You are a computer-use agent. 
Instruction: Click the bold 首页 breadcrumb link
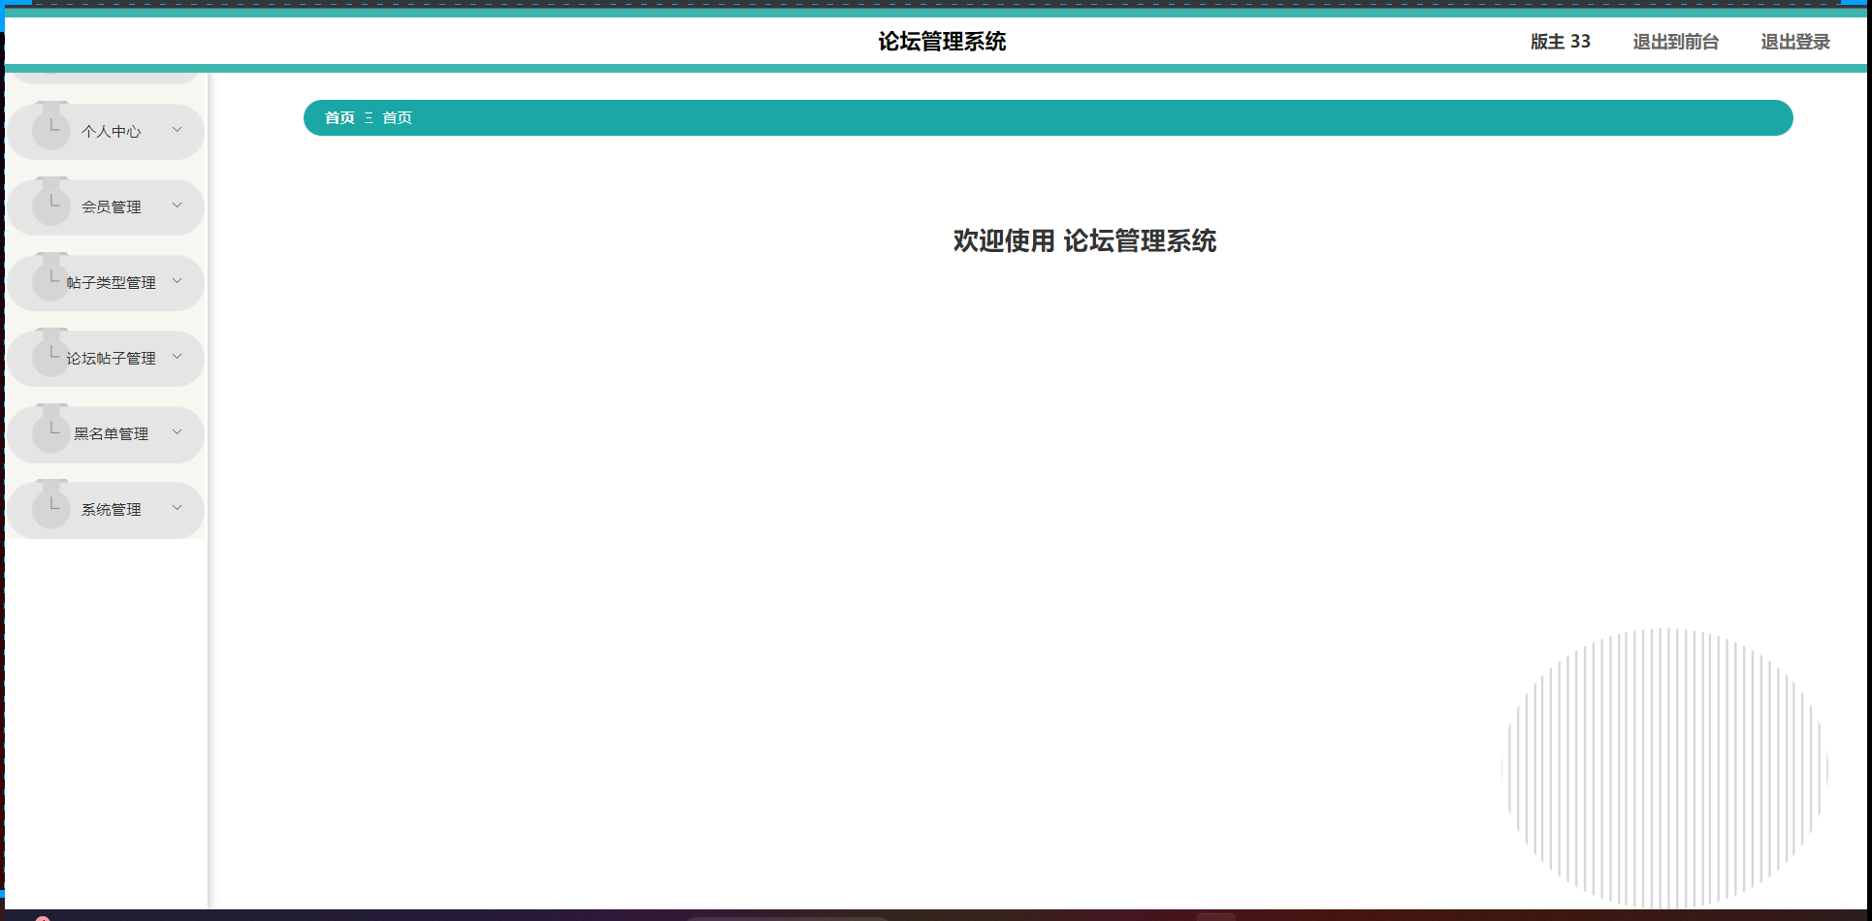point(339,118)
